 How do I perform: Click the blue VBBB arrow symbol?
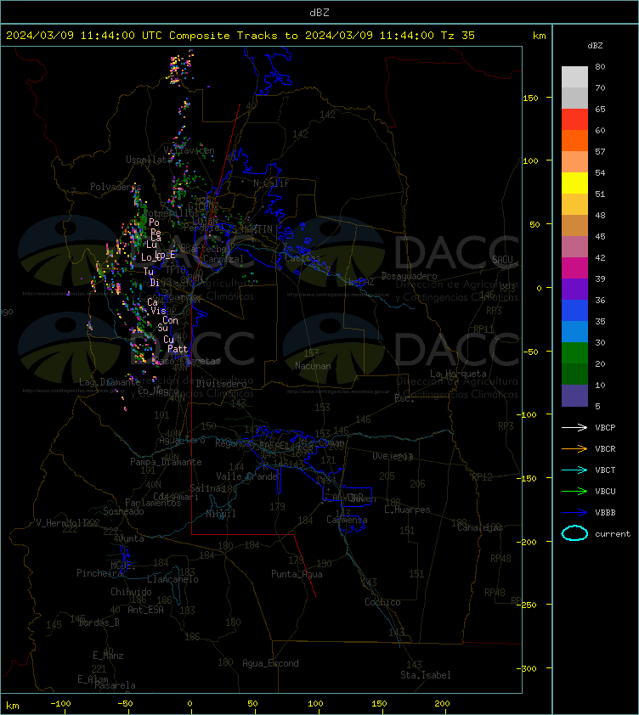[x=574, y=513]
